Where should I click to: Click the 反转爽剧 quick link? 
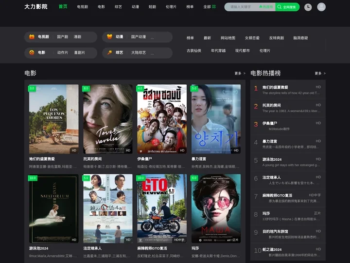[277, 38]
